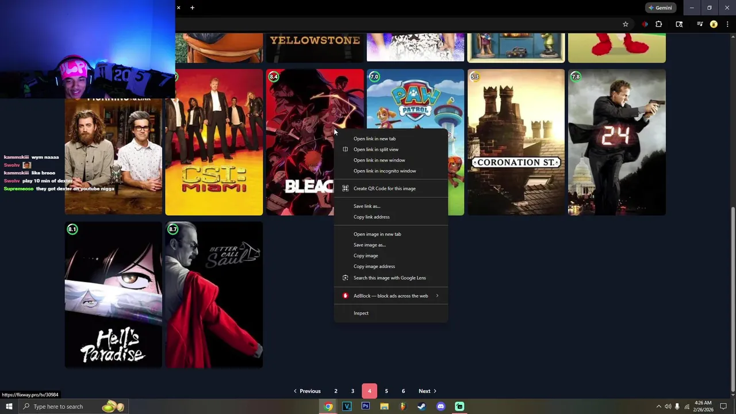Open the Better Call Saul poster

(x=214, y=295)
